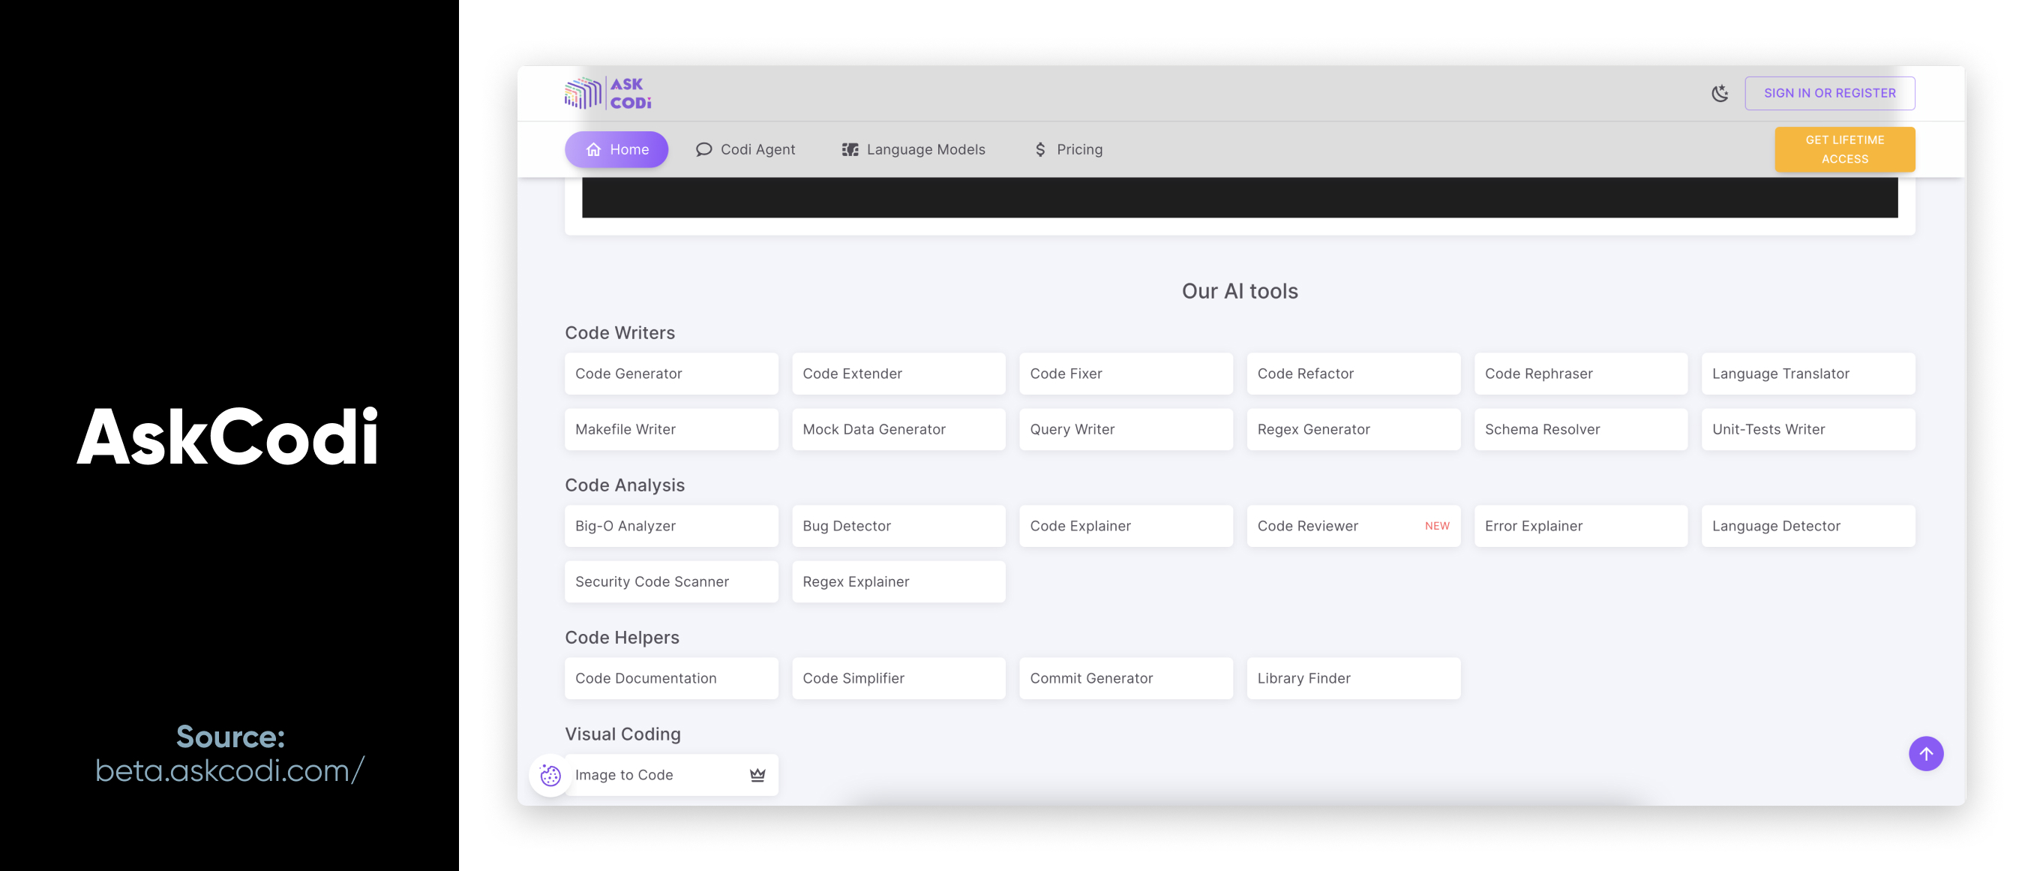Open the Language Models tab
The height and width of the screenshot is (871, 2025).
913,149
